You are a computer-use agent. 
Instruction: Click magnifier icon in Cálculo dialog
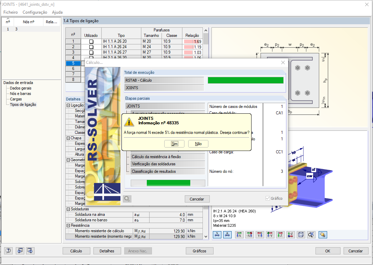tap(127, 199)
